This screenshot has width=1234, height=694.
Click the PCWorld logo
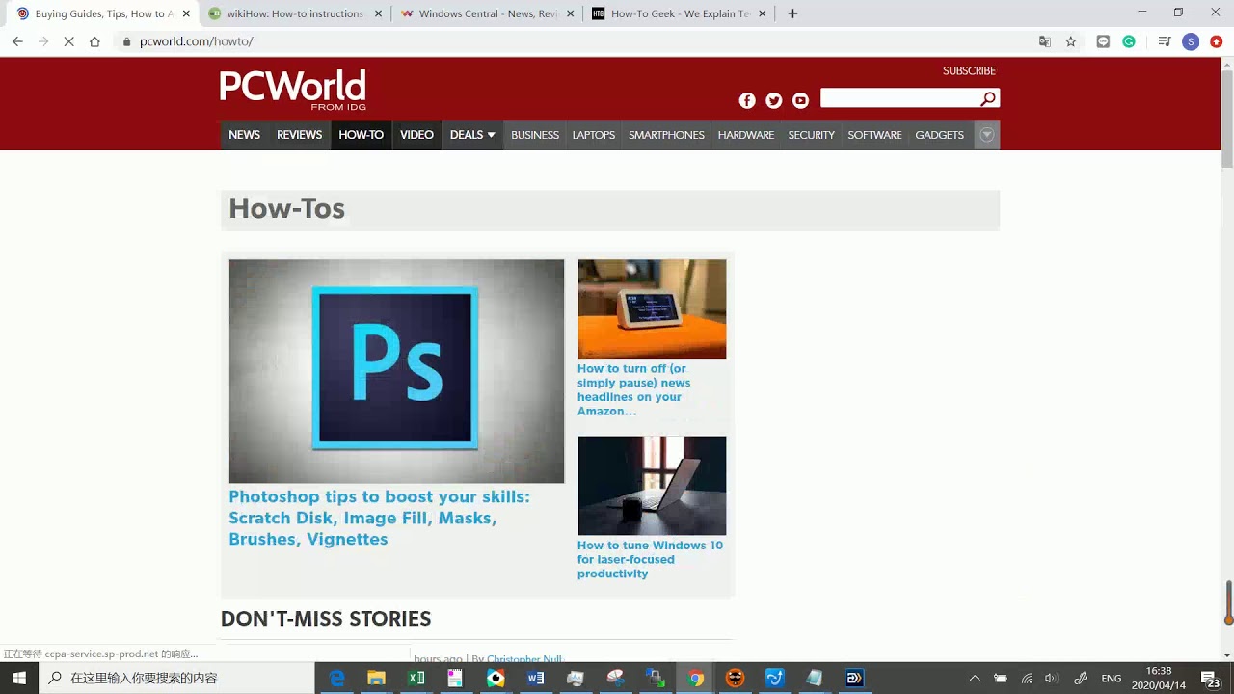click(293, 90)
